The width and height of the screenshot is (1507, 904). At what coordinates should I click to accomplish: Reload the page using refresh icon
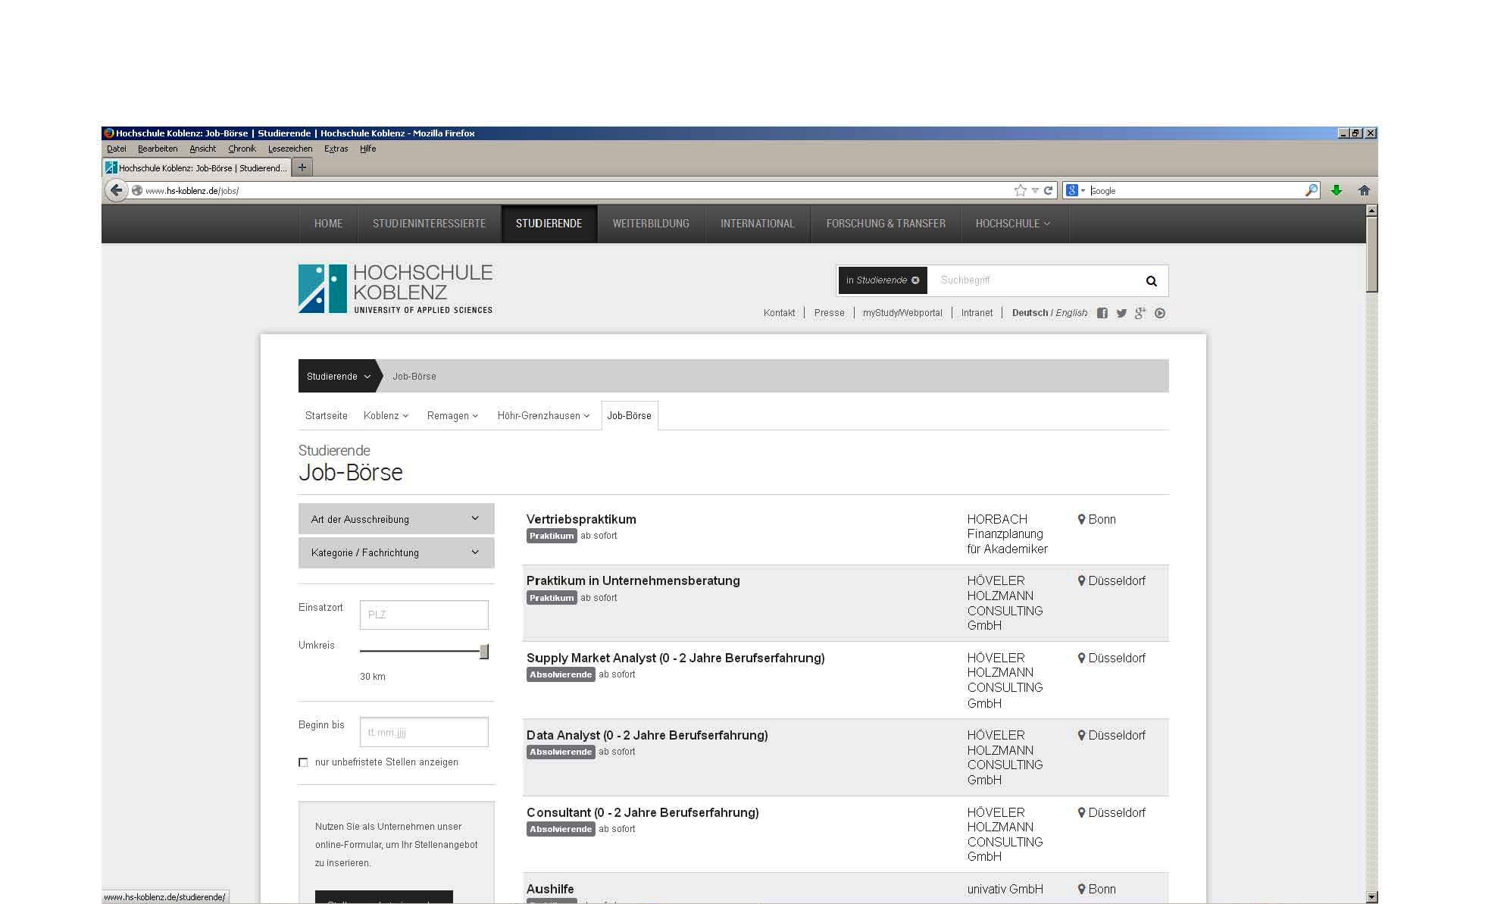click(x=1049, y=190)
